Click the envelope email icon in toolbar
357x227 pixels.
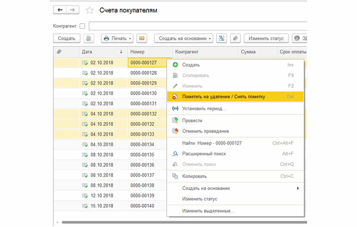[142, 38]
